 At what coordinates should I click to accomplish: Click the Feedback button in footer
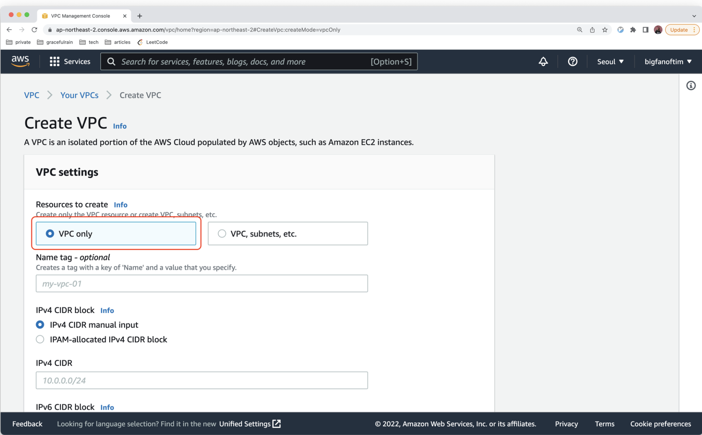27,423
